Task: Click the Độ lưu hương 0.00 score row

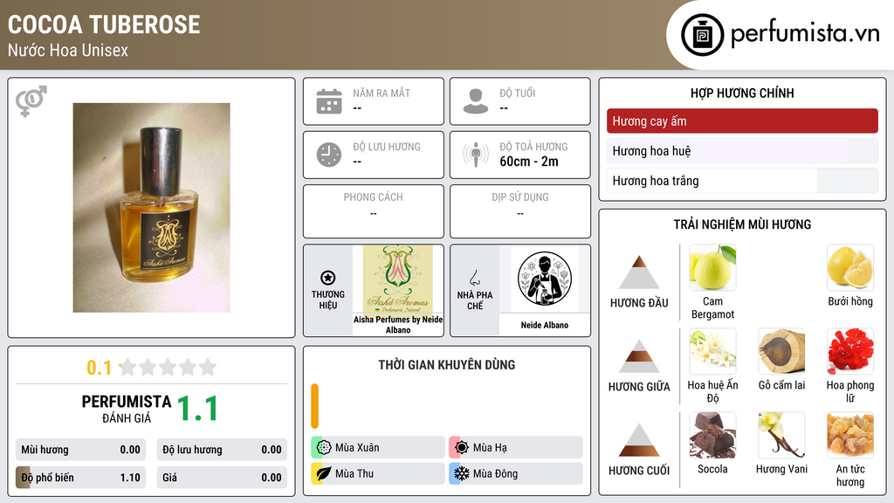Action: [222, 450]
